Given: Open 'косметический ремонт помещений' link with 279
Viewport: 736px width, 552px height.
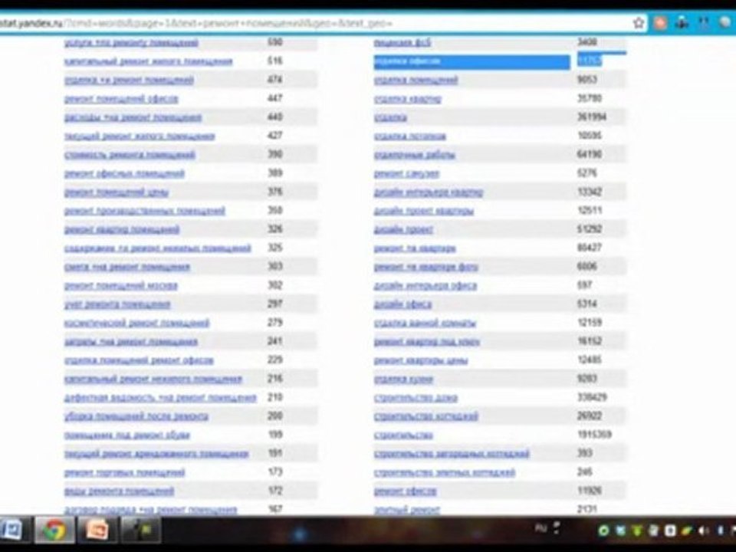Looking at the screenshot, I should tap(136, 323).
